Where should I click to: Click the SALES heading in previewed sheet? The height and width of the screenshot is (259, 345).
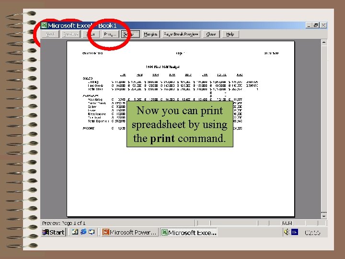pyautogui.click(x=88, y=78)
